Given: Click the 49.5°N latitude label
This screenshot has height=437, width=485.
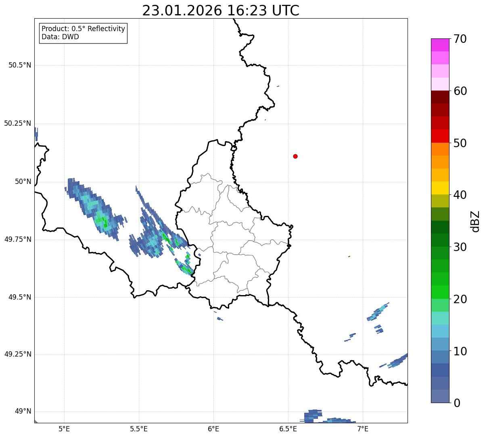Looking at the screenshot, I should [x=20, y=297].
